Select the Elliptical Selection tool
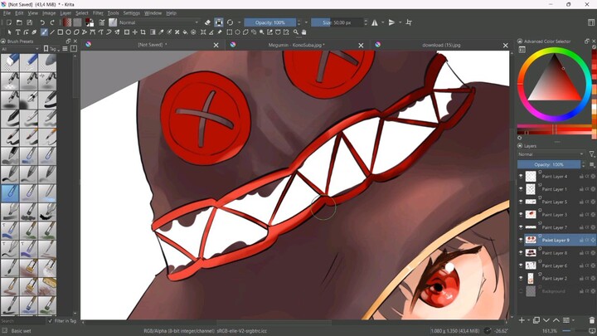This screenshot has height=336, width=597. click(x=237, y=32)
